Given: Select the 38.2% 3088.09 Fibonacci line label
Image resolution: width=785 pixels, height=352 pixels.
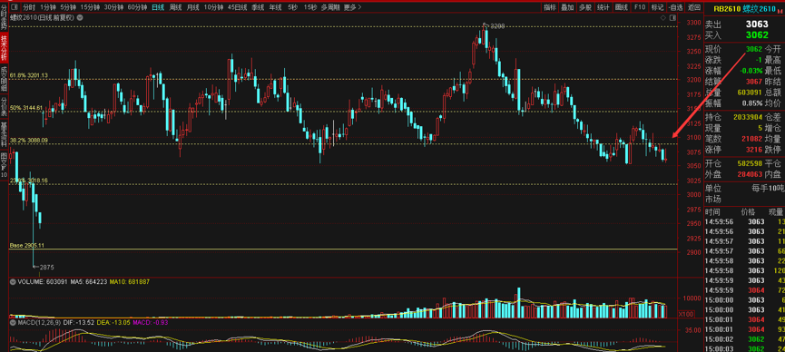Looking at the screenshot, I should [28, 141].
